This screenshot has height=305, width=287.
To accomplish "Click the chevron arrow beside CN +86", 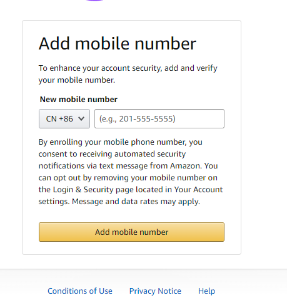I will [81, 118].
